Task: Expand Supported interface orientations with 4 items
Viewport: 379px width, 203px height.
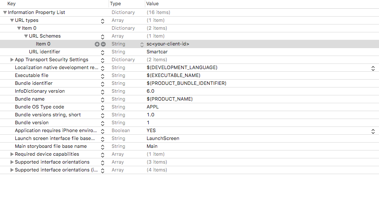Action: (12, 170)
